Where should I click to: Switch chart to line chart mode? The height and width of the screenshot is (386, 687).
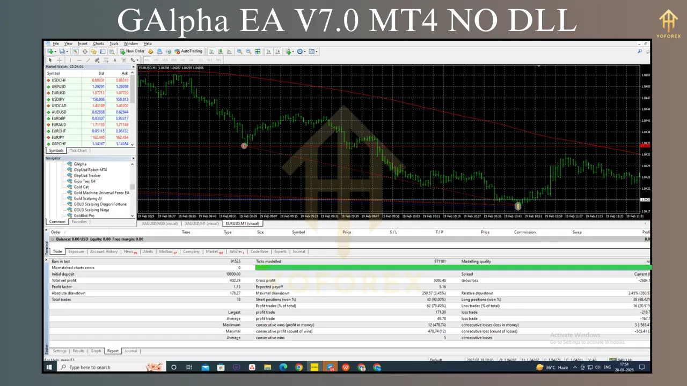click(229, 51)
